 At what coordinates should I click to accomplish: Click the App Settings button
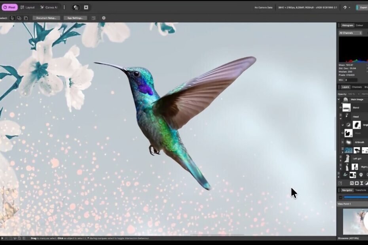(75, 18)
